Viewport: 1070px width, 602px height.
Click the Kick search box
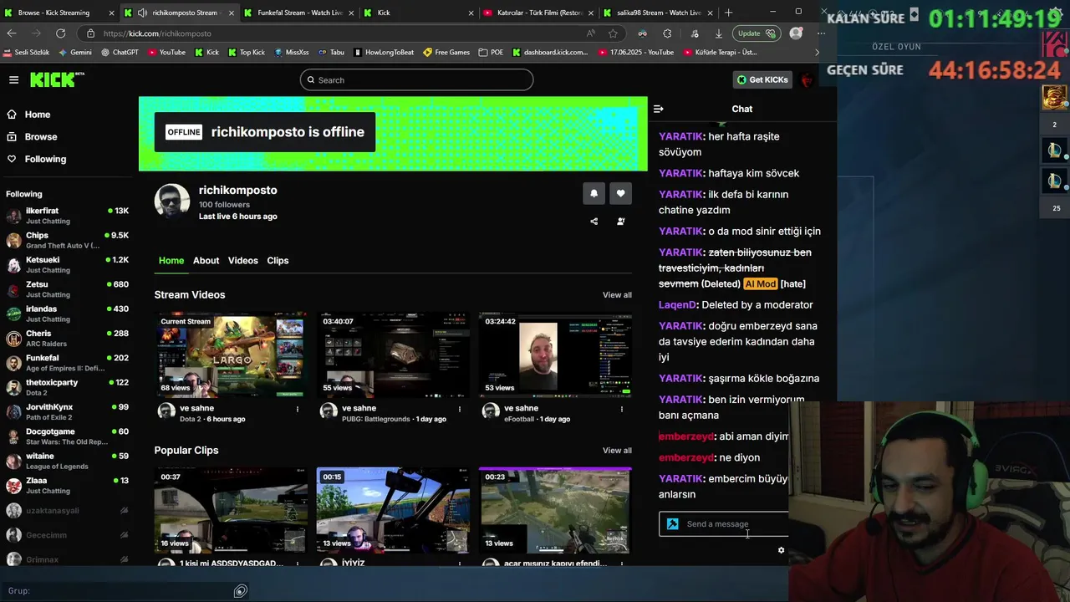[416, 80]
